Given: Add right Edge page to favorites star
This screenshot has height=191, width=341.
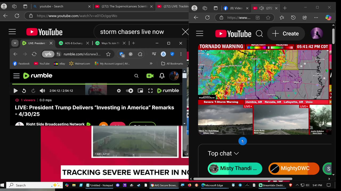Looking at the screenshot, I should [x=268, y=18].
